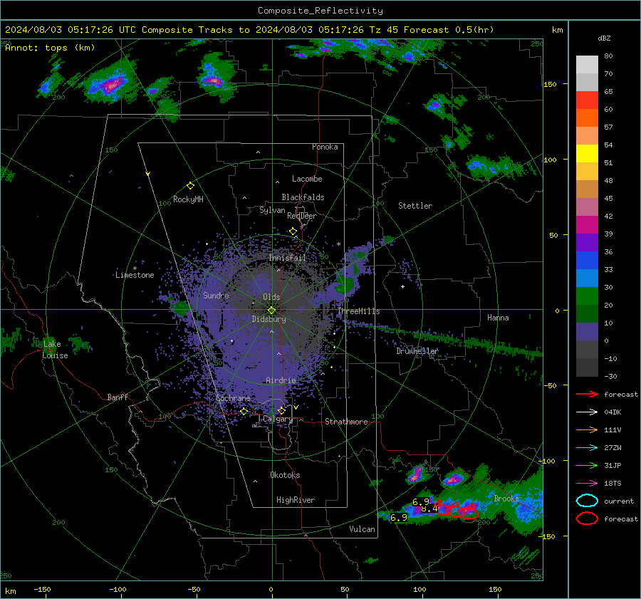Image resolution: width=641 pixels, height=599 pixels.
Task: Click the magenta 42 dBZ color swatch
Action: (x=587, y=224)
